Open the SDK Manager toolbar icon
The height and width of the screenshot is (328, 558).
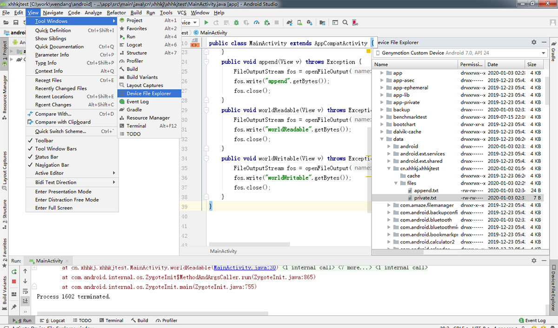coord(310,22)
